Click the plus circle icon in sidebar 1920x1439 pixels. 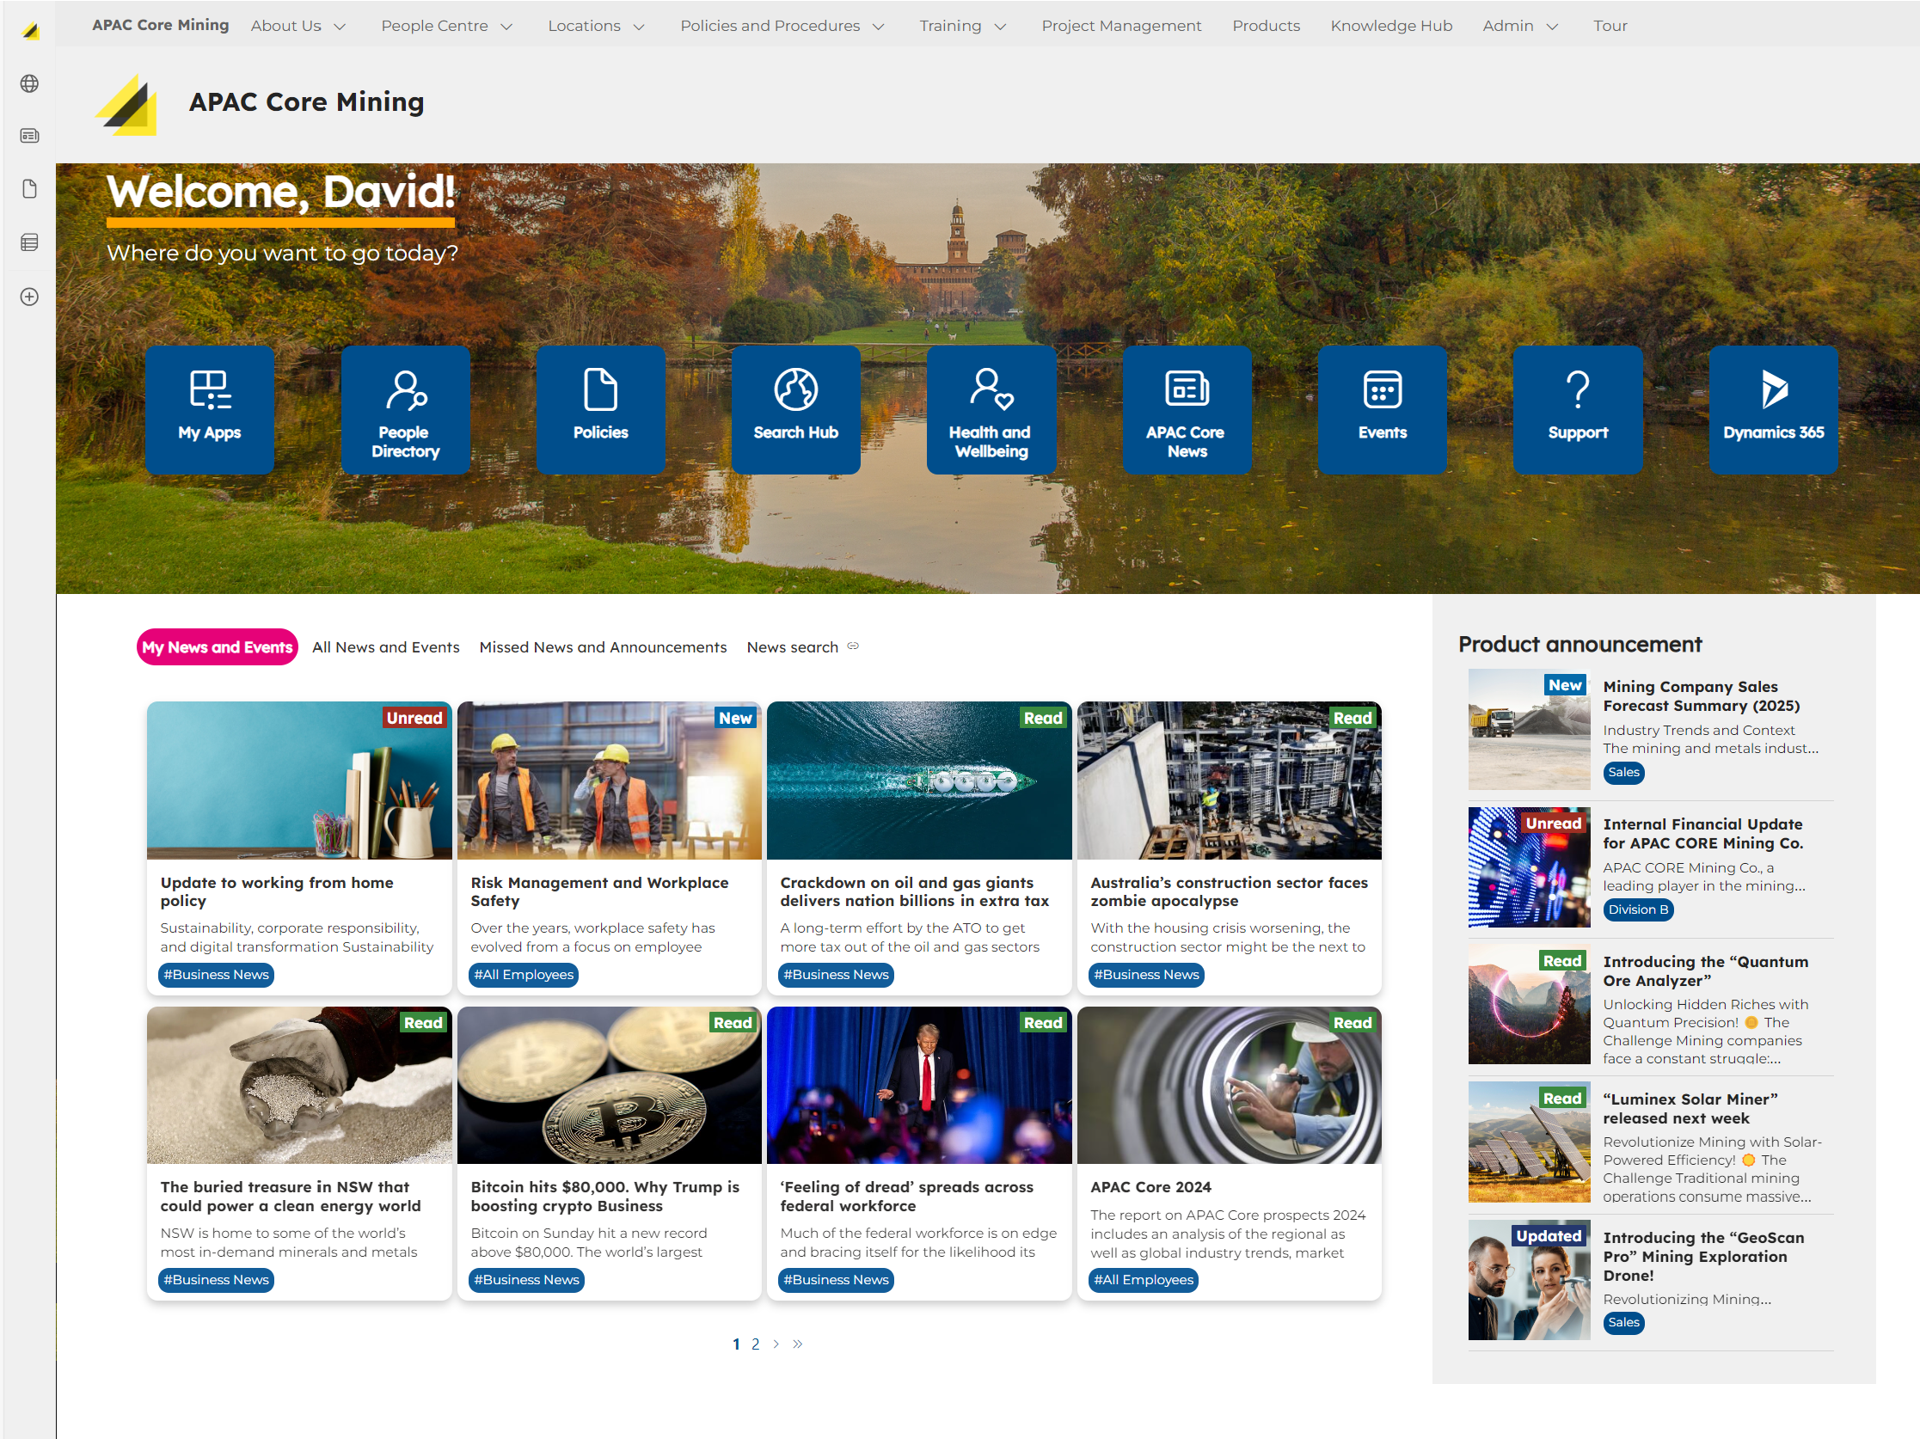click(x=29, y=297)
